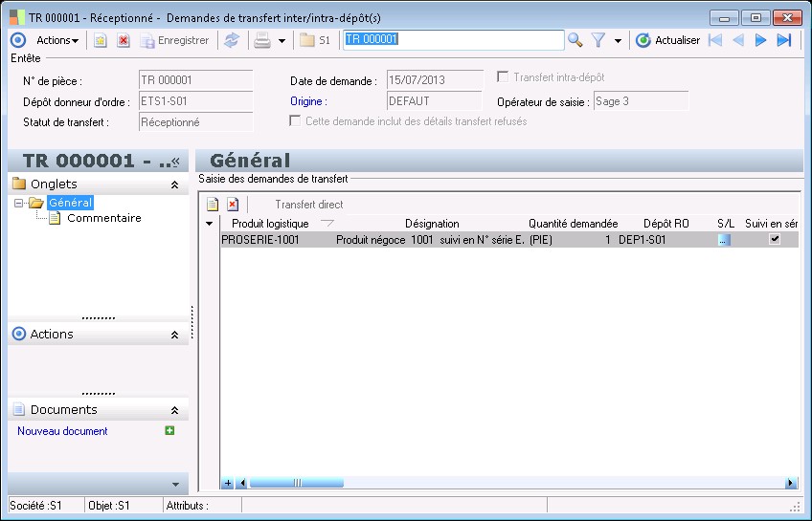Viewport: 812px width, 521px height.
Task: Click the Dépôt donneur d'ordre field
Action: (195, 101)
